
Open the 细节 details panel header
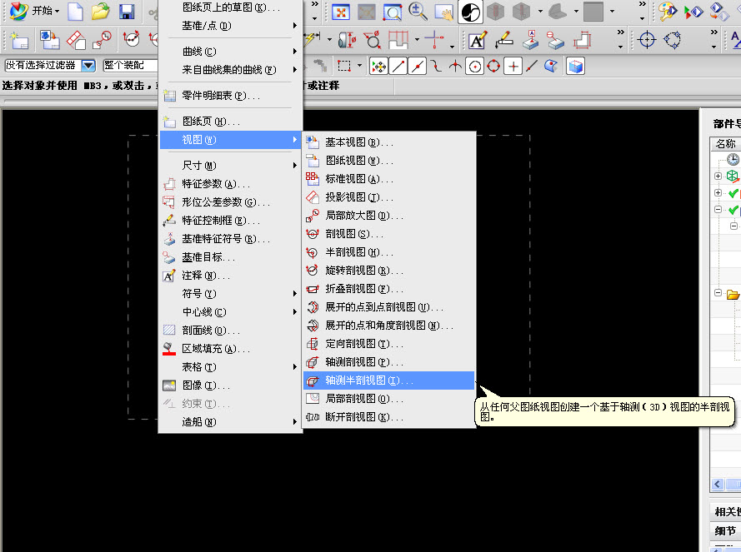pos(725,530)
